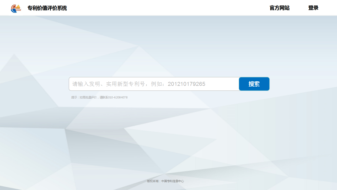Viewport: 337px width, 190px height.
Task: Click the 如需批量评价 text in the hint
Action: click(x=89, y=97)
